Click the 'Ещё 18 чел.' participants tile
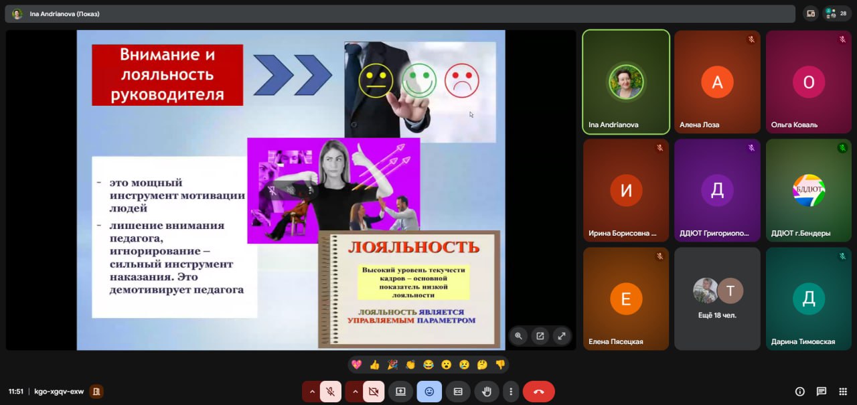Screen dimensions: 857x405 pos(717,299)
